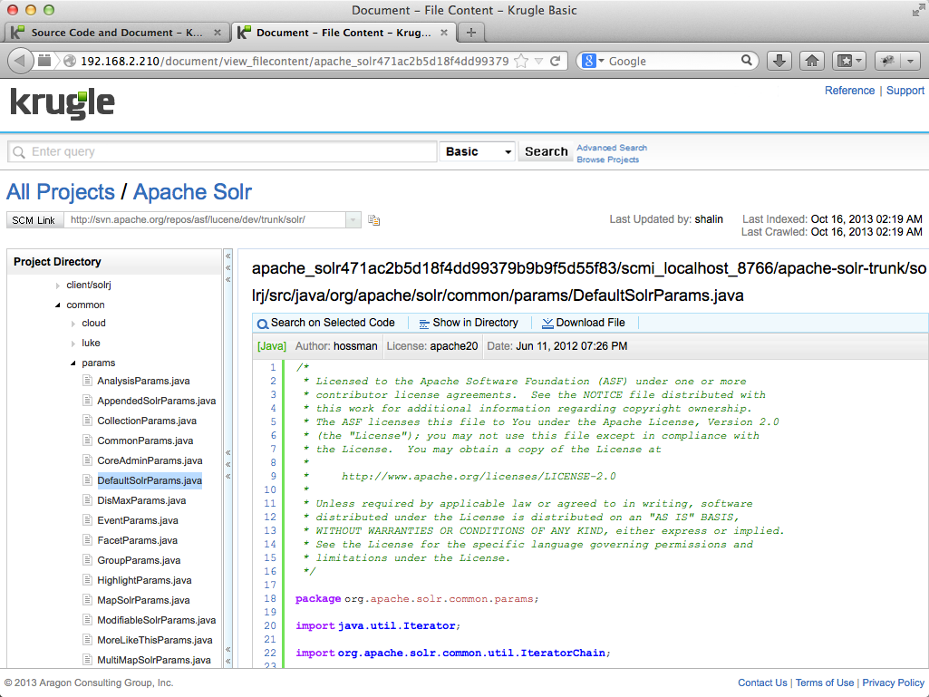Image resolution: width=929 pixels, height=697 pixels.
Task: Click the fullscreen arrows icon in title bar
Action: tap(918, 10)
